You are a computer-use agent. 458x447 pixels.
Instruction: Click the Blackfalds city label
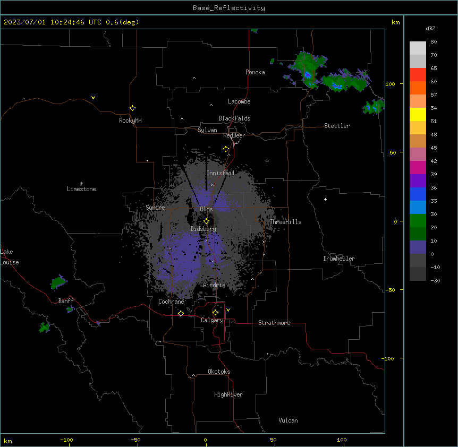(x=234, y=118)
